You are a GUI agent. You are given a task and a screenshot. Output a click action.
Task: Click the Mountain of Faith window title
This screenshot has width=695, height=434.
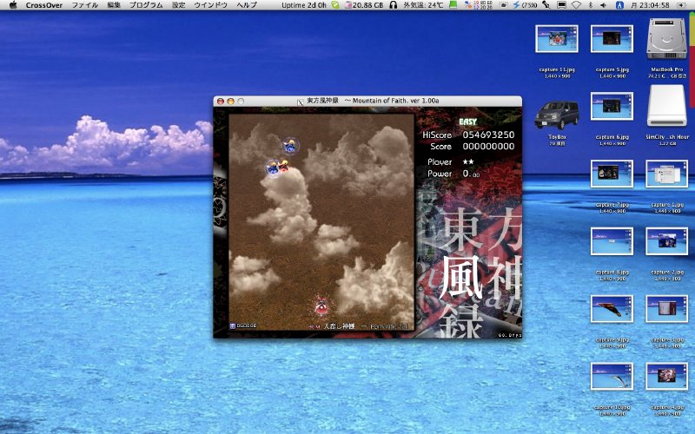373,101
